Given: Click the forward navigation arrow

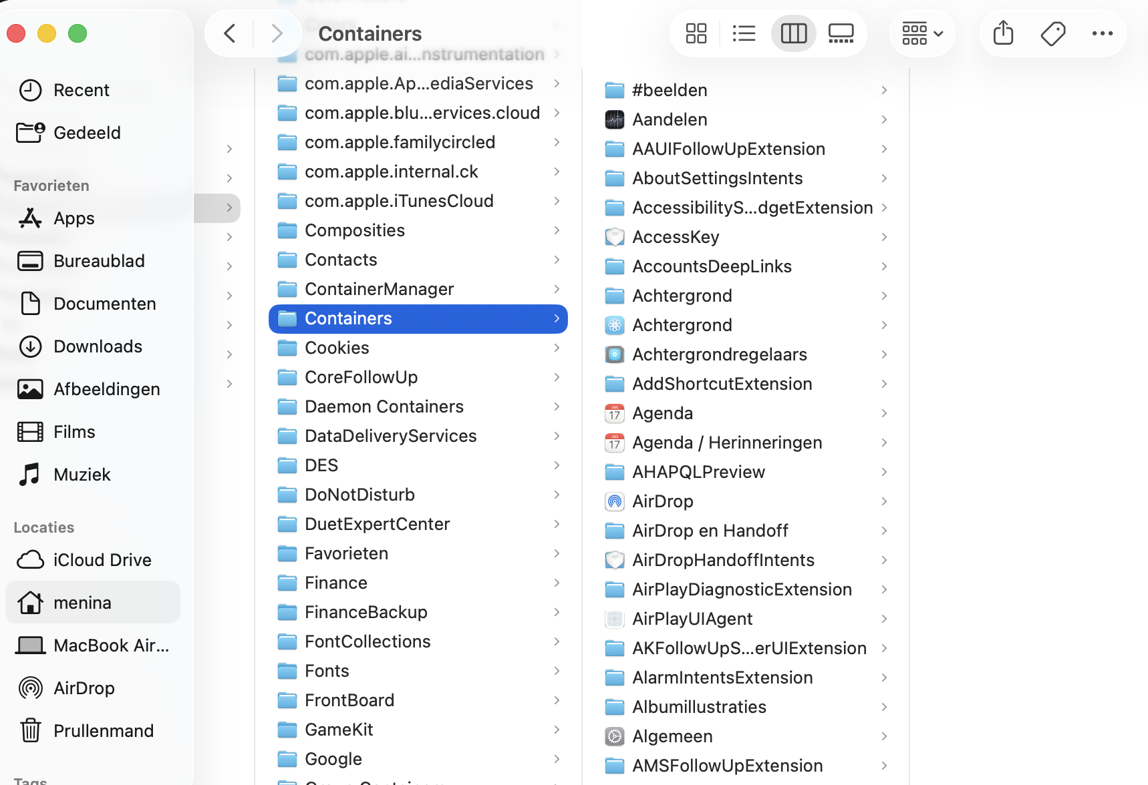Looking at the screenshot, I should [277, 33].
